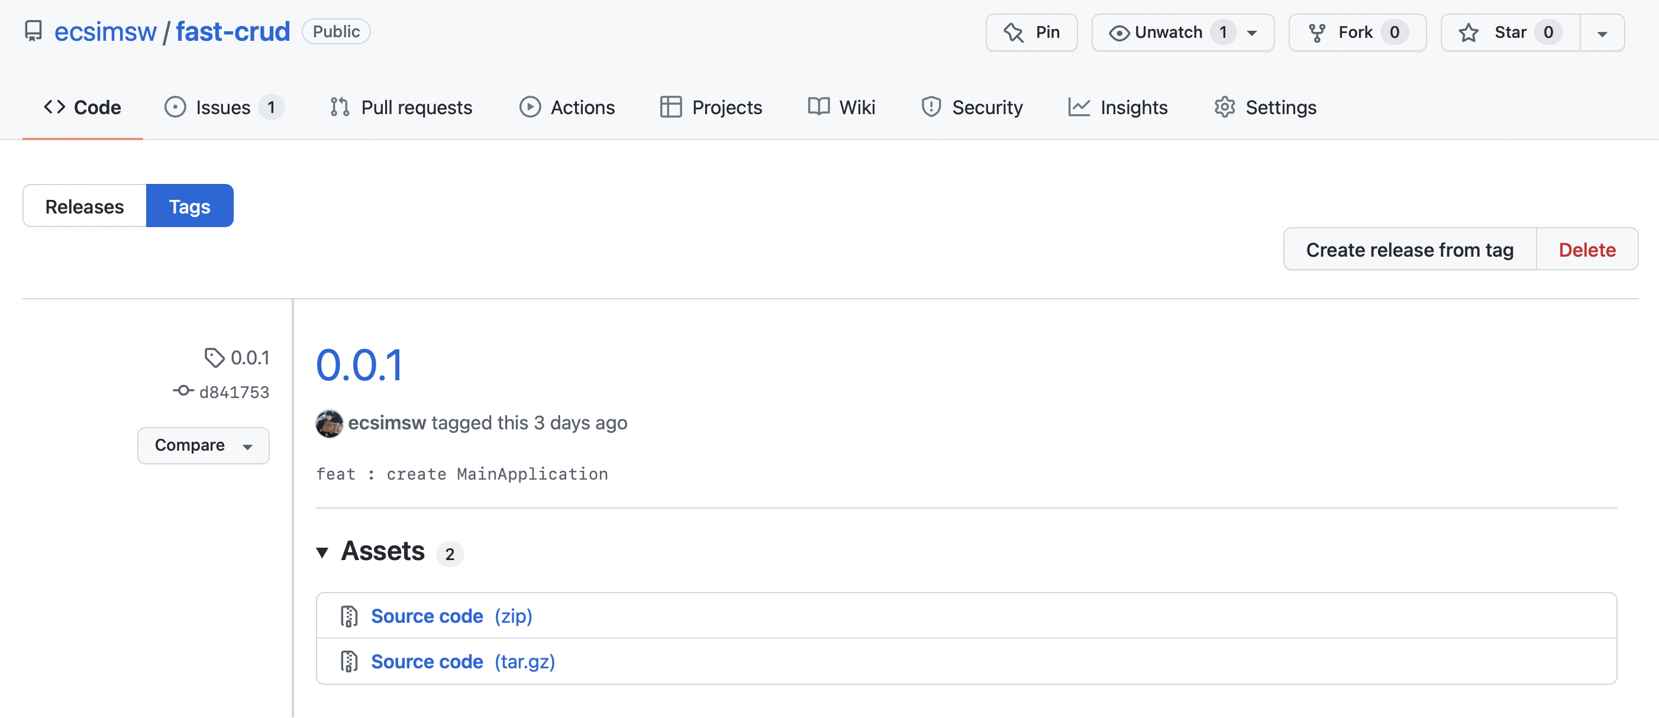Open the Compare dropdown
The image size is (1659, 718).
tap(203, 445)
